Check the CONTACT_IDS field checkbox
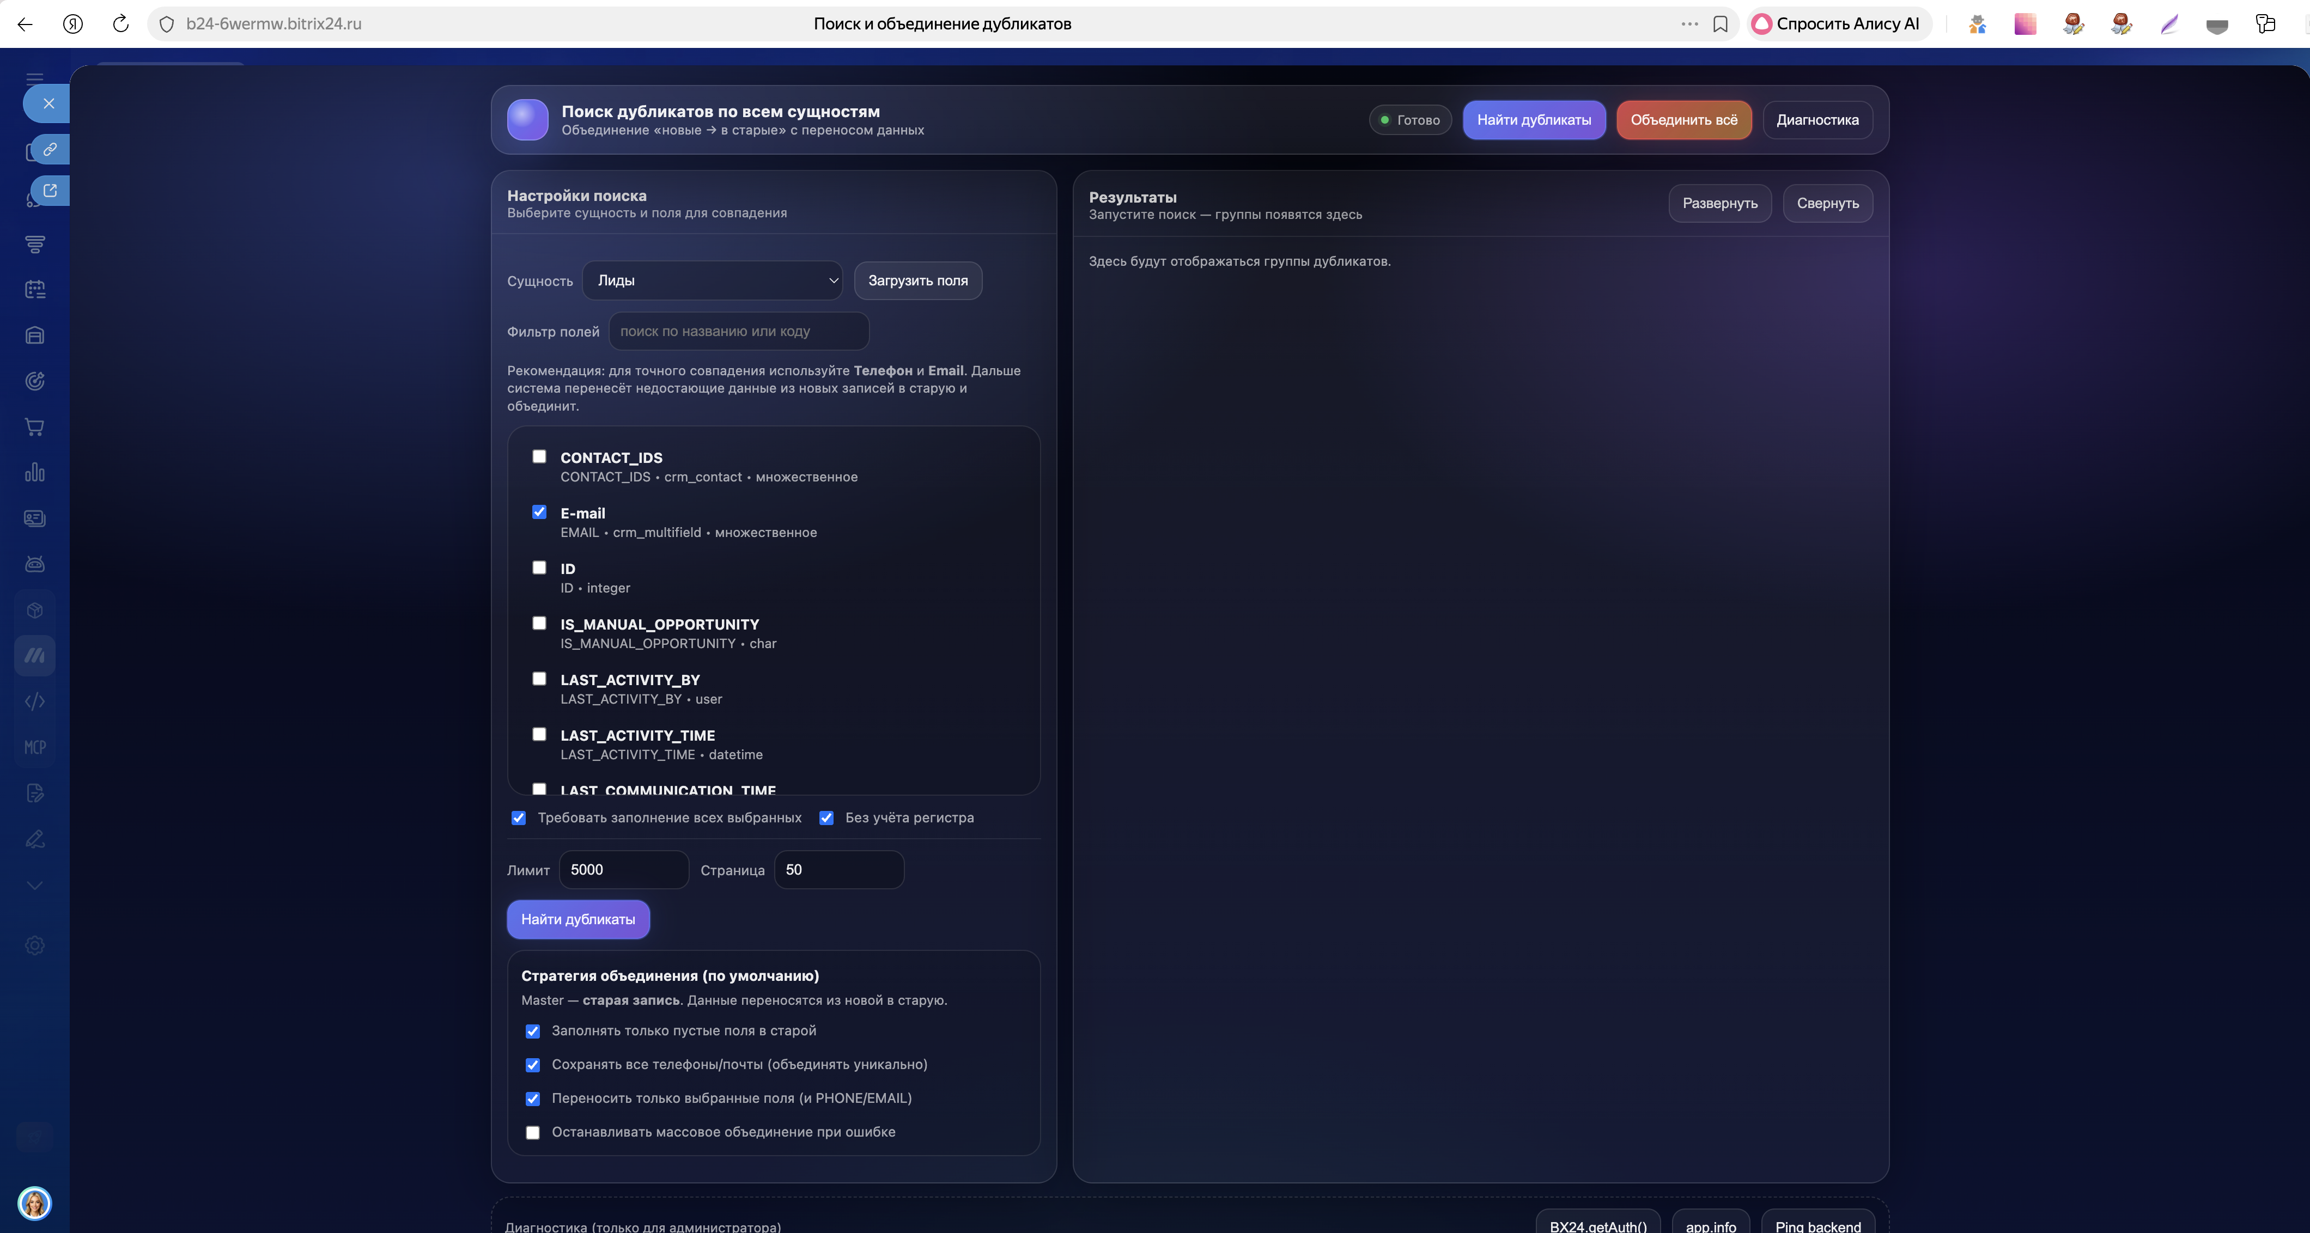Viewport: 2310px width, 1233px height. [539, 456]
